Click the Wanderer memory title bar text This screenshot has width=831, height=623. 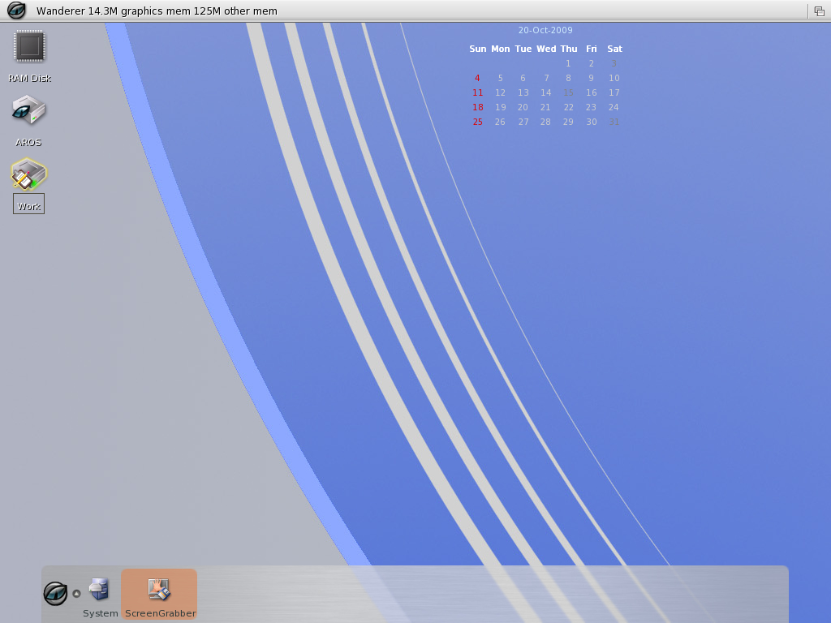[x=157, y=11]
